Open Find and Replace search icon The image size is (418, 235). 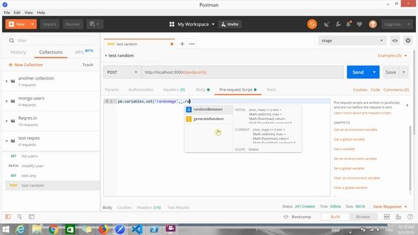pos(20,217)
